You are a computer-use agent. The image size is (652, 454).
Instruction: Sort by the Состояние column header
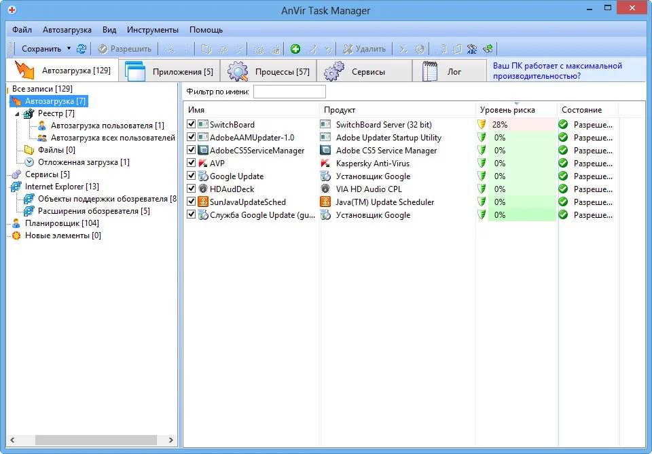587,110
